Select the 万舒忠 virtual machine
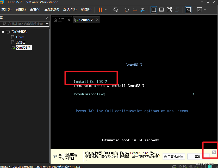 (21, 42)
